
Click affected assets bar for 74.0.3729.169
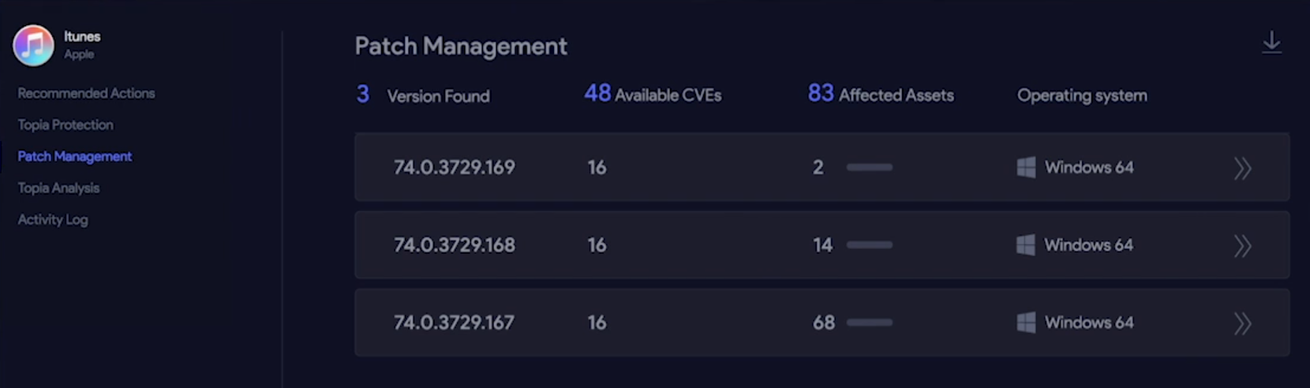[x=870, y=167]
